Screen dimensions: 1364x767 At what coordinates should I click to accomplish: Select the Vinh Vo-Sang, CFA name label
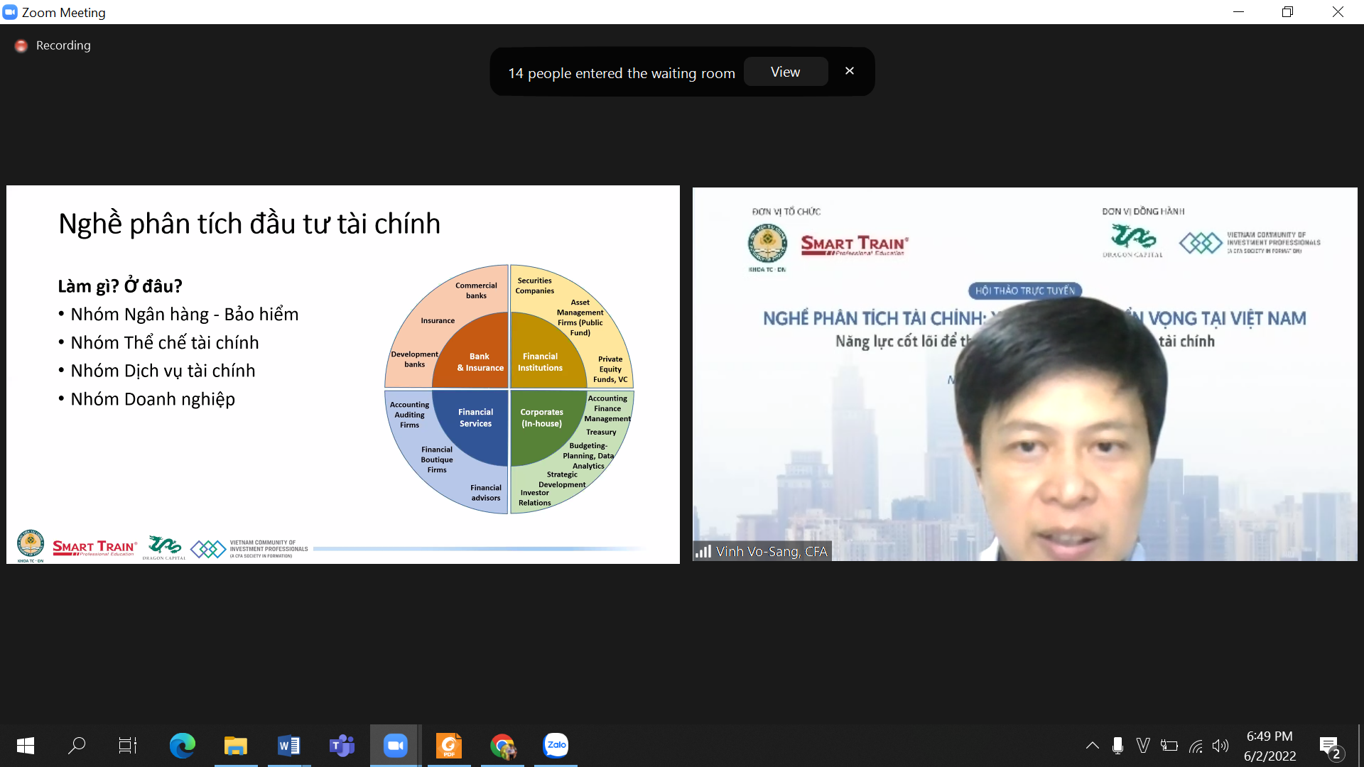tap(772, 551)
